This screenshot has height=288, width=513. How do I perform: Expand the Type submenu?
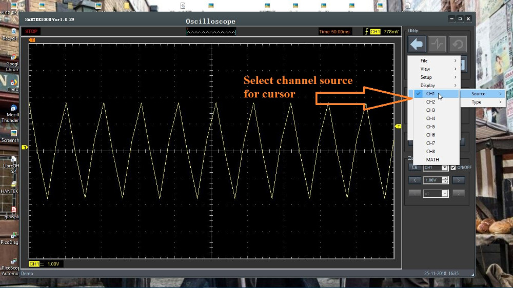[482, 102]
